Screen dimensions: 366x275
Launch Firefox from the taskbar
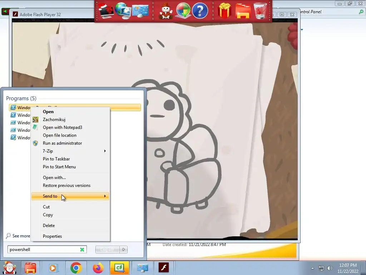pyautogui.click(x=98, y=268)
